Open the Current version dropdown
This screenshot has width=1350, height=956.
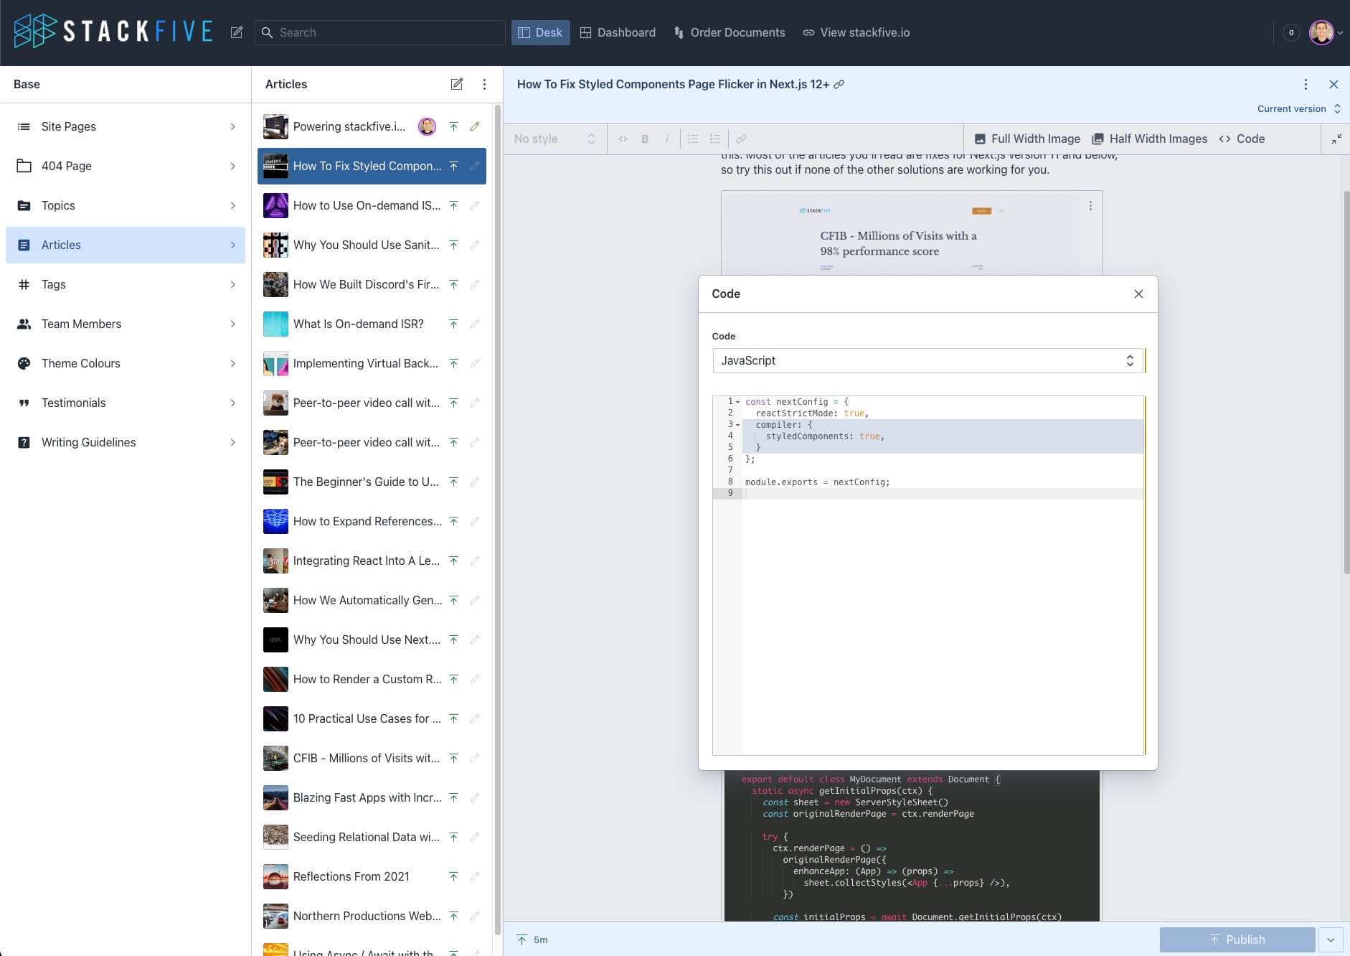[1299, 108]
